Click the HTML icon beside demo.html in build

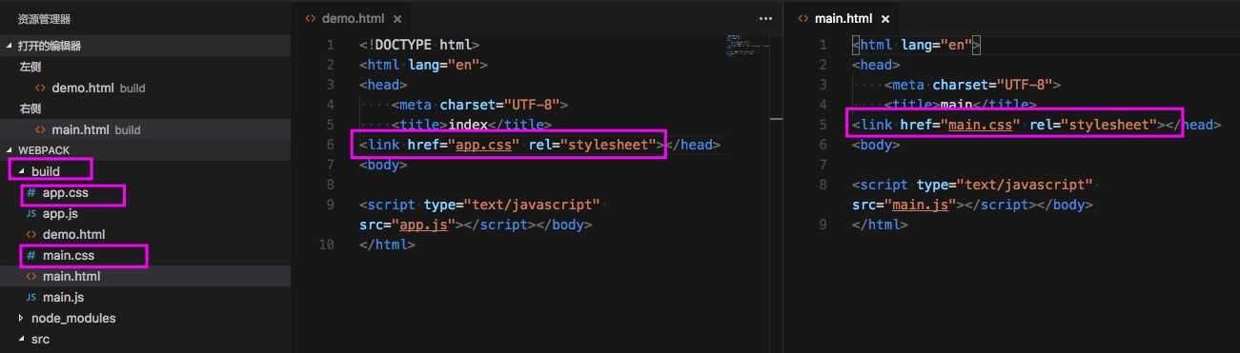31,235
